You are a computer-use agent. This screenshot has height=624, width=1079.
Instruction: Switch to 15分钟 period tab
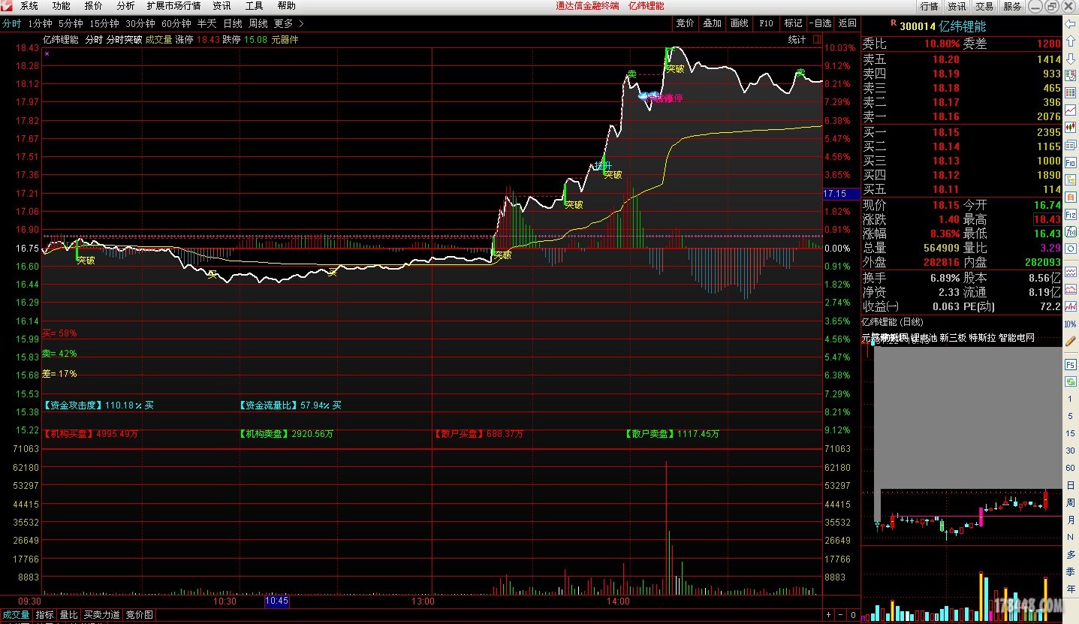click(x=104, y=23)
